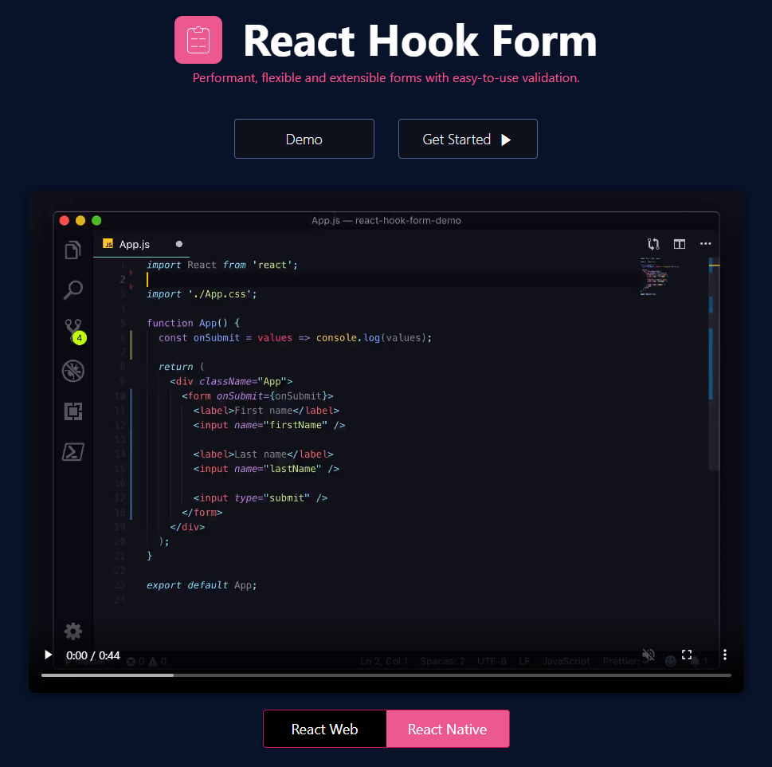Click the line "import './App.css';"
This screenshot has height=767, width=772.
202,294
